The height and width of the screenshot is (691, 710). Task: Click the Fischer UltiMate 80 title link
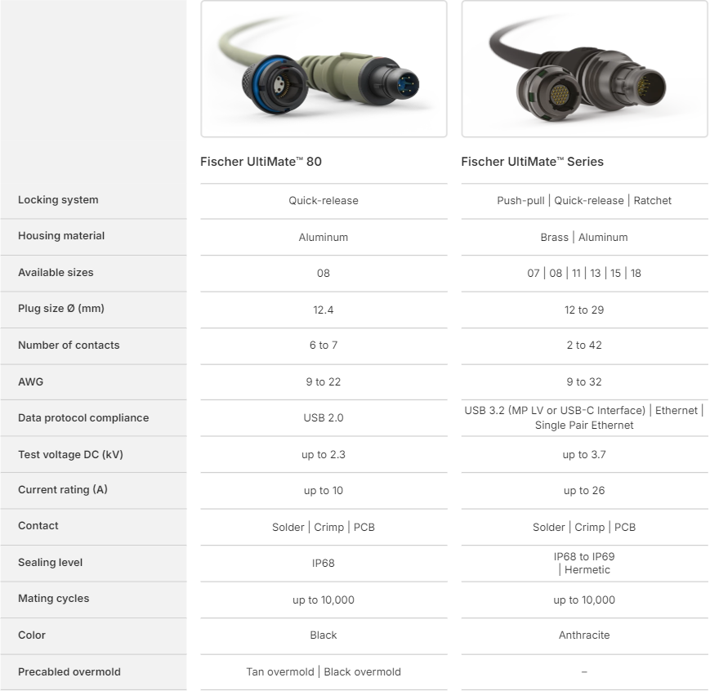click(x=261, y=162)
